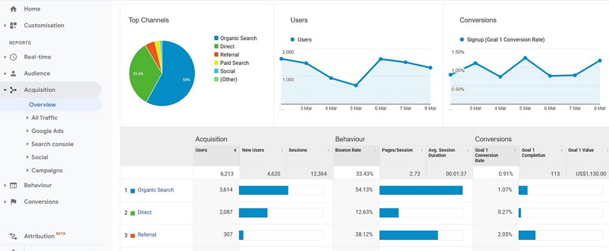Click the Acquisition branching arrows icon
The height and width of the screenshot is (251, 609).
coord(13,90)
